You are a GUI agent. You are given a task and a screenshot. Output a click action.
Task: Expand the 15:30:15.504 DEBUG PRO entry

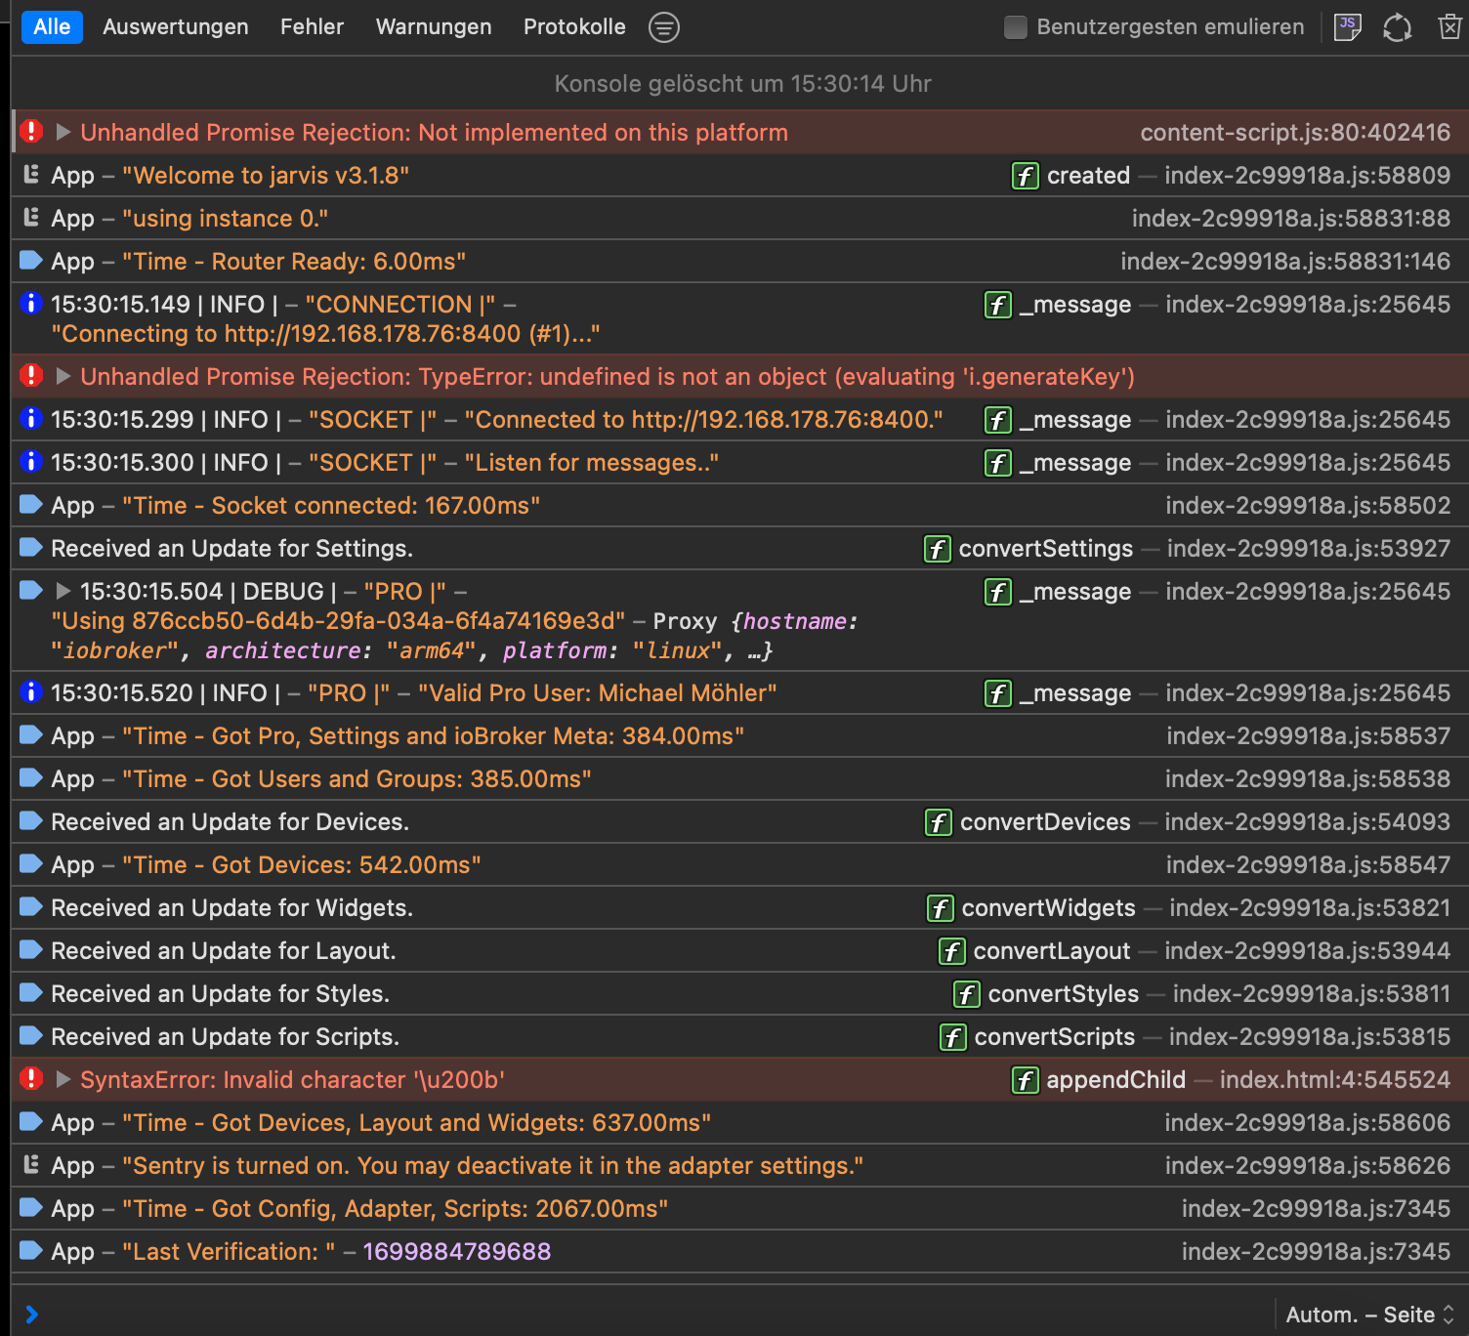coord(63,591)
